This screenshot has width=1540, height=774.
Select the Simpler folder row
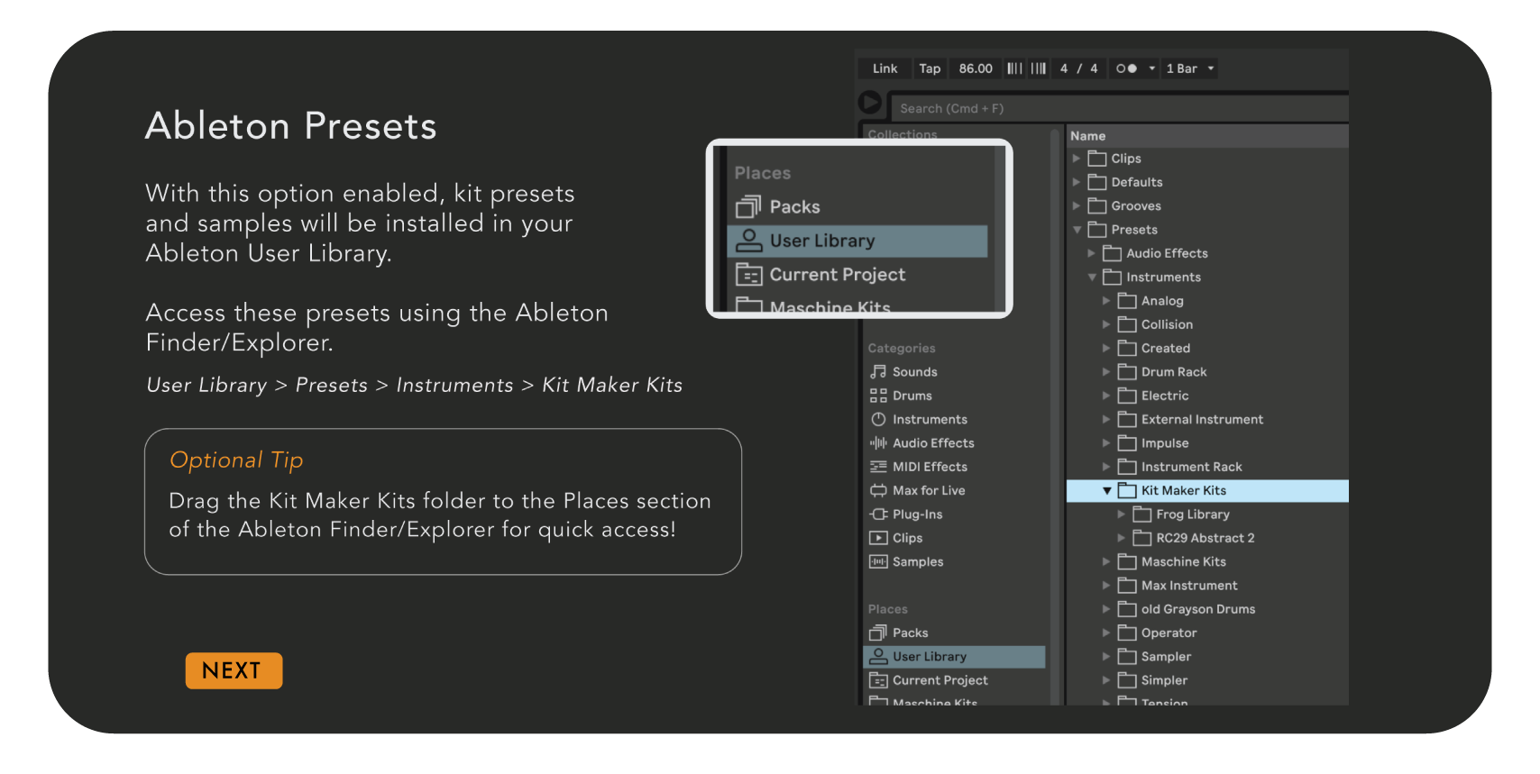(1207, 680)
